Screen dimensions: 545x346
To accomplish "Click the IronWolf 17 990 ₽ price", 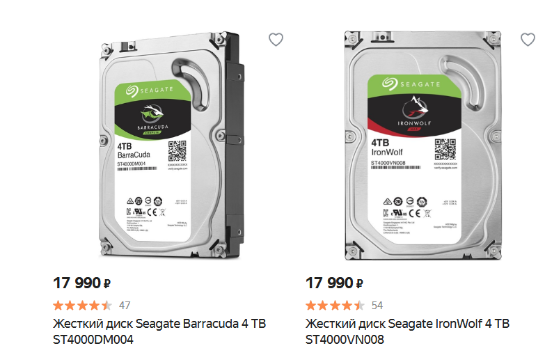I will (334, 283).
